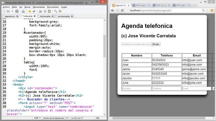The image size is (216, 121).
Task: Switch to the lectura.php tab
Action: [x=45, y=16]
